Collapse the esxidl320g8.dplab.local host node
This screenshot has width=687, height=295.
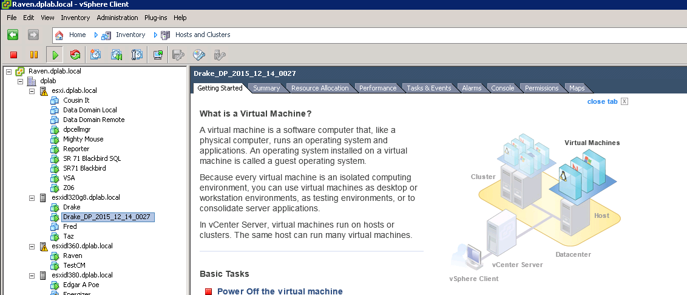point(32,198)
